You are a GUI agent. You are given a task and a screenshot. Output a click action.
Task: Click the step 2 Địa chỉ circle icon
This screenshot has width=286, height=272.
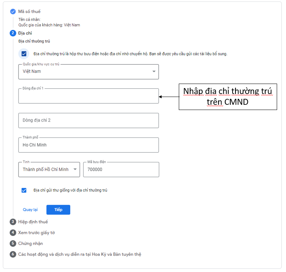coord(13,33)
